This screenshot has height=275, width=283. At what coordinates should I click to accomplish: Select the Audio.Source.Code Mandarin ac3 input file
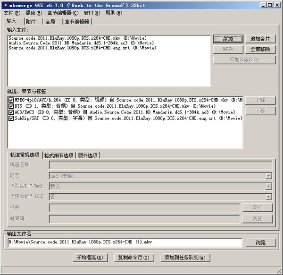pyautogui.click(x=81, y=43)
